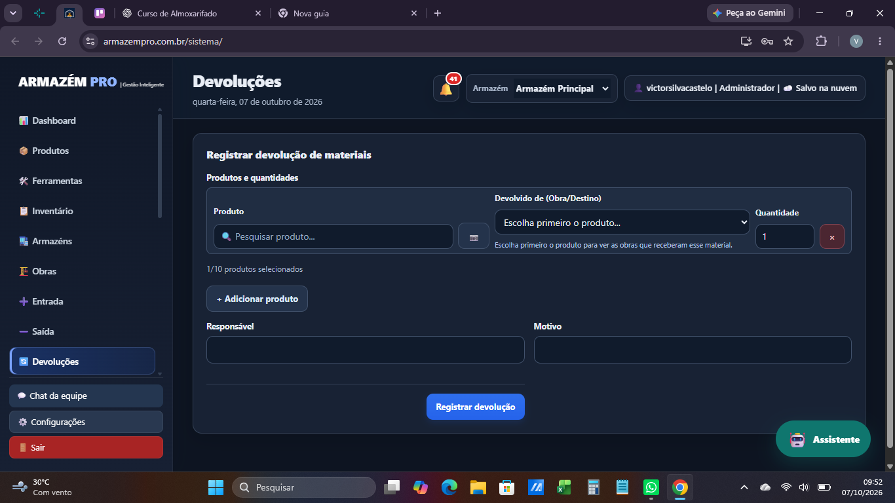The image size is (895, 503).
Task: Open WhatsApp from the taskbar
Action: point(651,487)
